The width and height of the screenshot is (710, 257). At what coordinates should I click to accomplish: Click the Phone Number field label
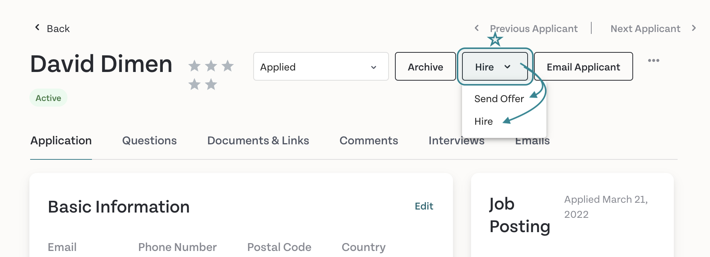(177, 247)
